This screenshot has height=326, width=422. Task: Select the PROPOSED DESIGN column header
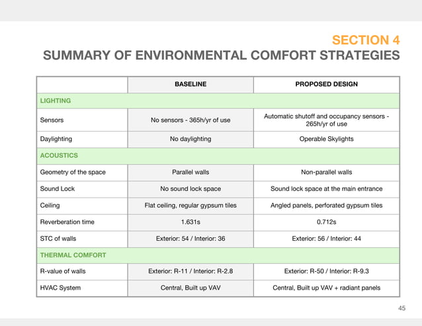coord(327,84)
